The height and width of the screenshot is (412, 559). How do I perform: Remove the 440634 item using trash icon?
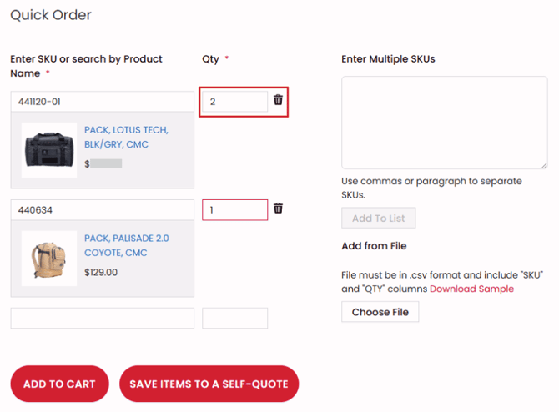tap(279, 209)
